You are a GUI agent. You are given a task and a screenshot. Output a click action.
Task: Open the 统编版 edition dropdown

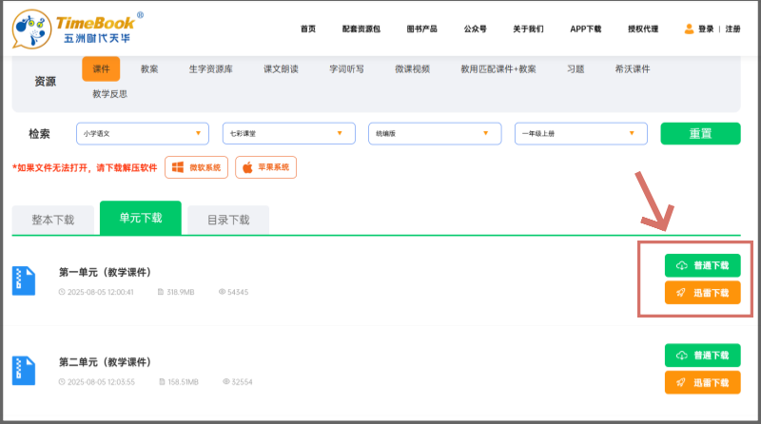[x=435, y=134]
